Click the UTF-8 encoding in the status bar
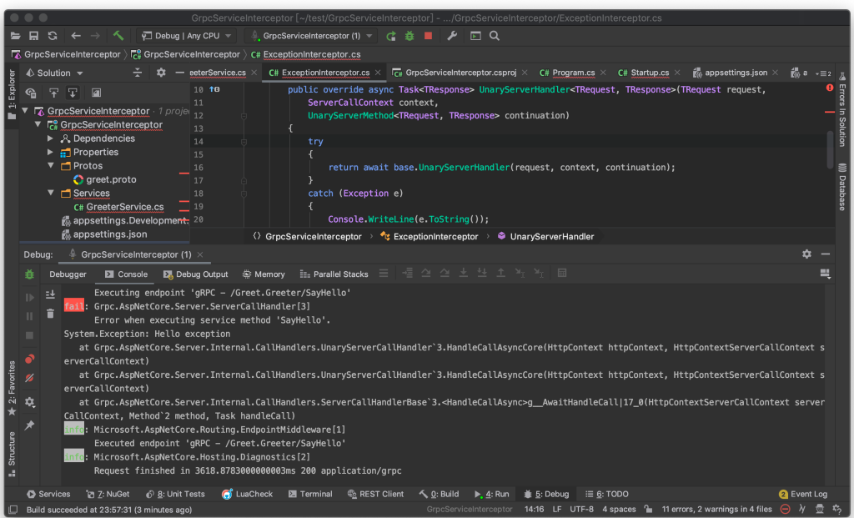This screenshot has height=518, width=854. click(x=581, y=510)
